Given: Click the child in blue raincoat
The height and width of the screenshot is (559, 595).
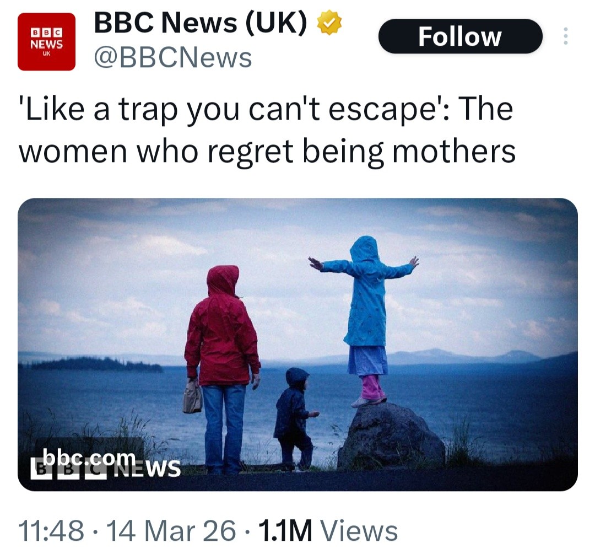Looking at the screenshot, I should tap(365, 321).
